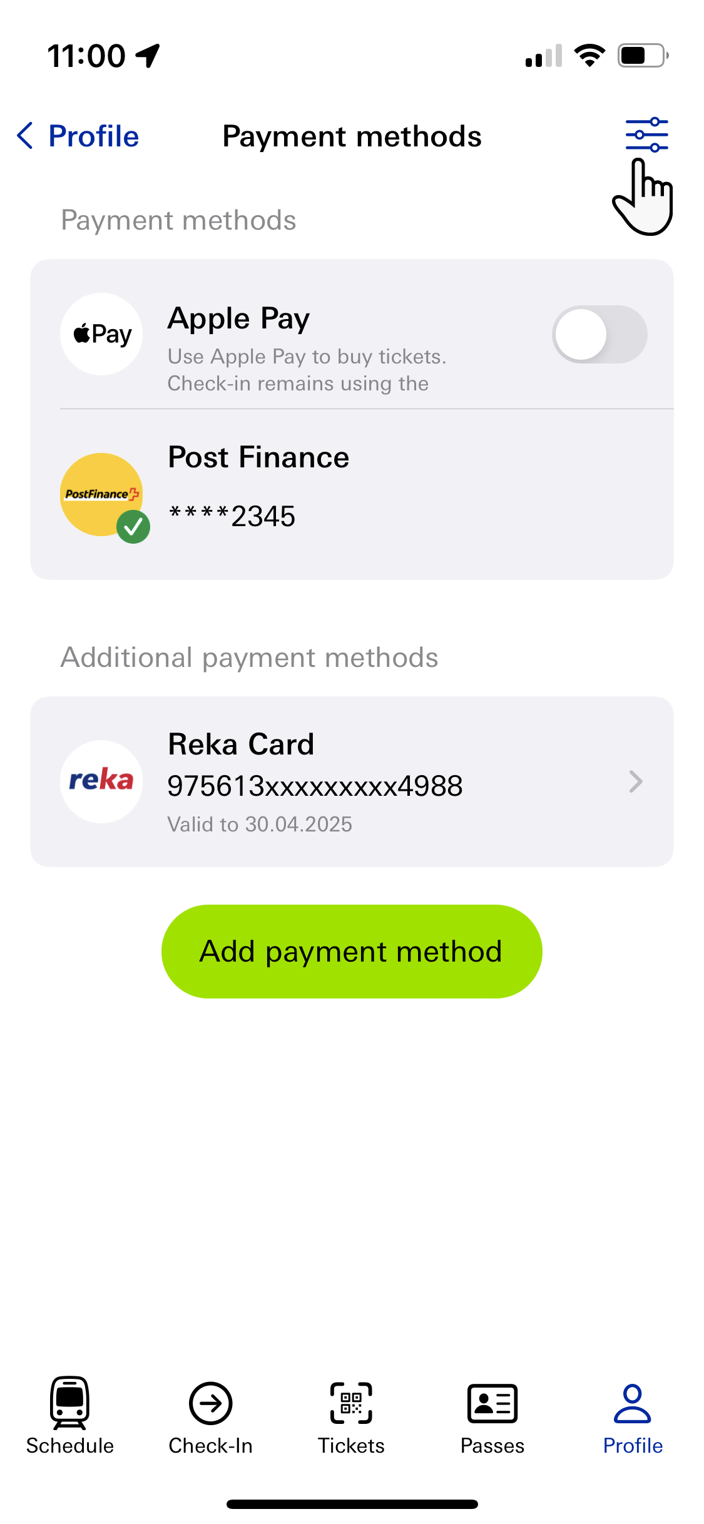
Task: Tap Add payment method button
Action: click(x=352, y=952)
